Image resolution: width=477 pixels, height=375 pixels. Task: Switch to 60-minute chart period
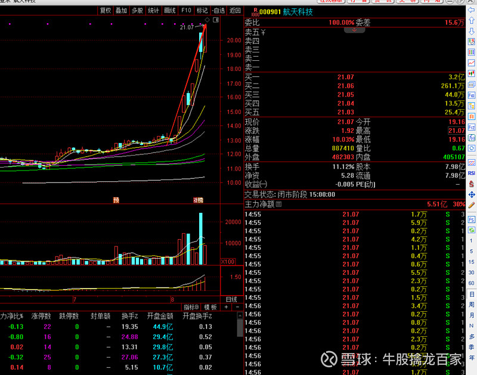471,283
